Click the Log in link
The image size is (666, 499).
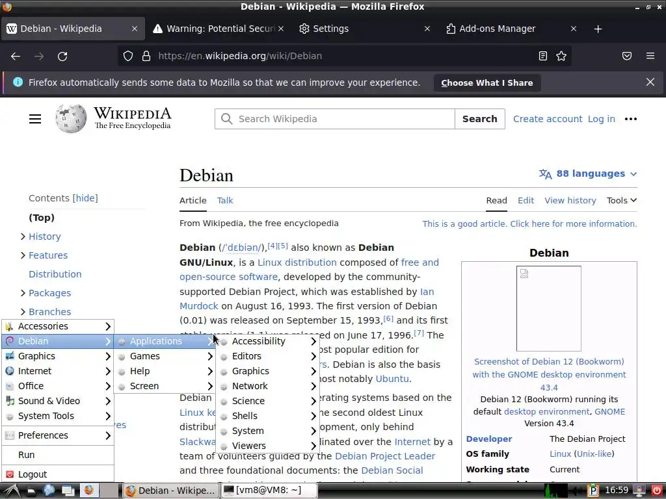point(601,119)
